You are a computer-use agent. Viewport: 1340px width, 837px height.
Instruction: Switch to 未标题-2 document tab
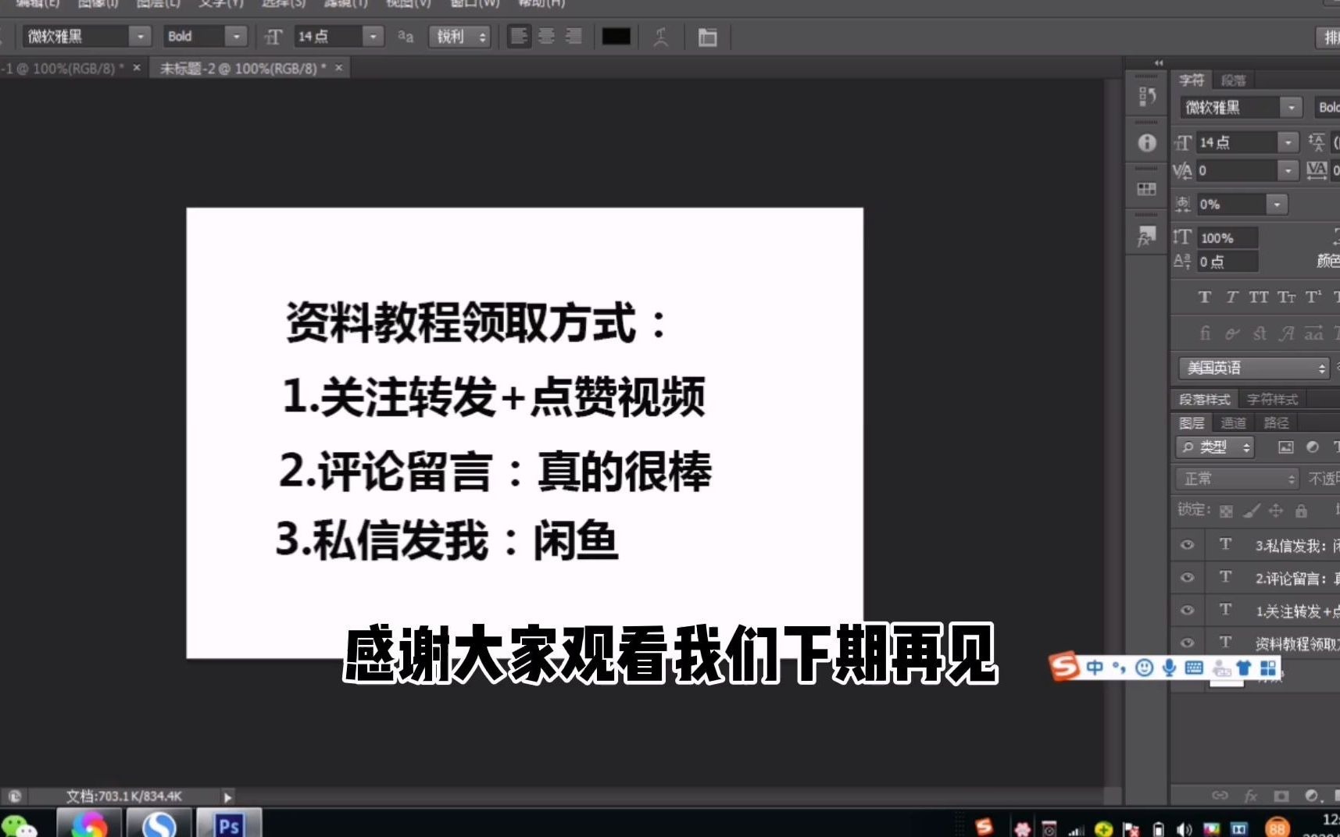pyautogui.click(x=242, y=69)
